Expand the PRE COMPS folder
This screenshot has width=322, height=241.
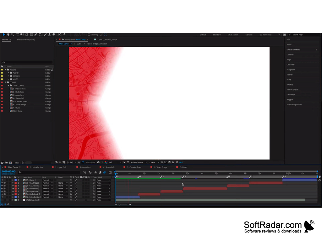pos(8,86)
